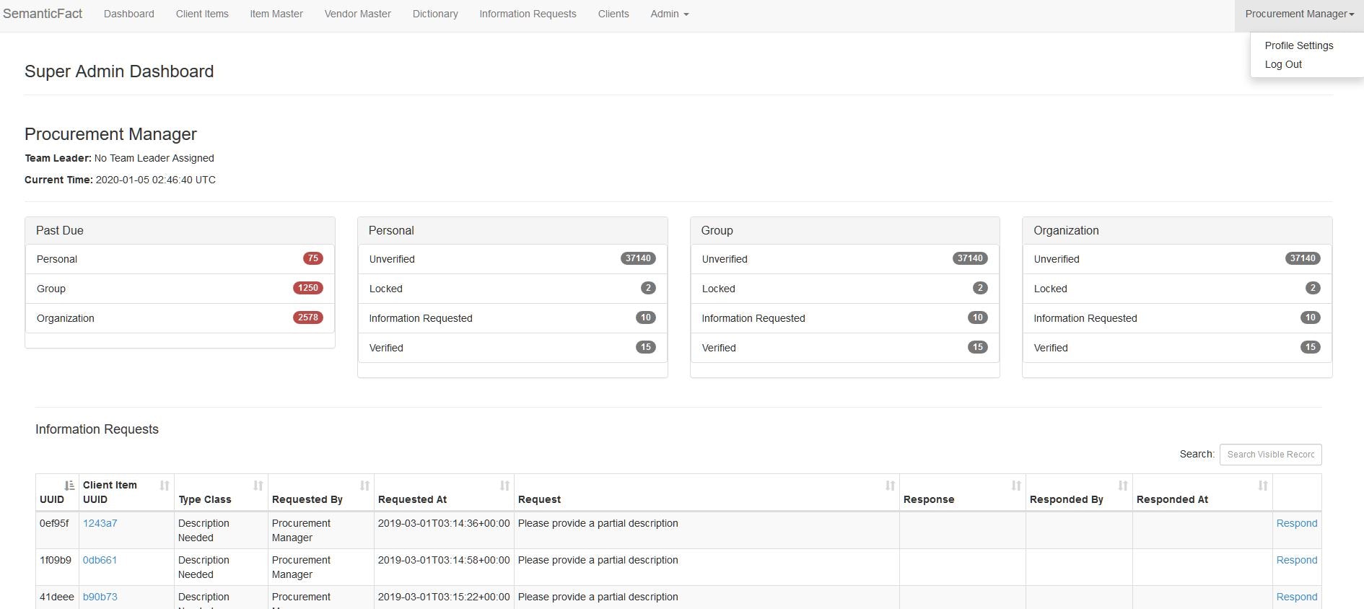1364x609 pixels.
Task: Sort by Response column icon
Action: click(x=1017, y=486)
